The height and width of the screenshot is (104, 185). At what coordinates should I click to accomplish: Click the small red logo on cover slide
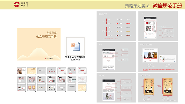(x=46, y=59)
